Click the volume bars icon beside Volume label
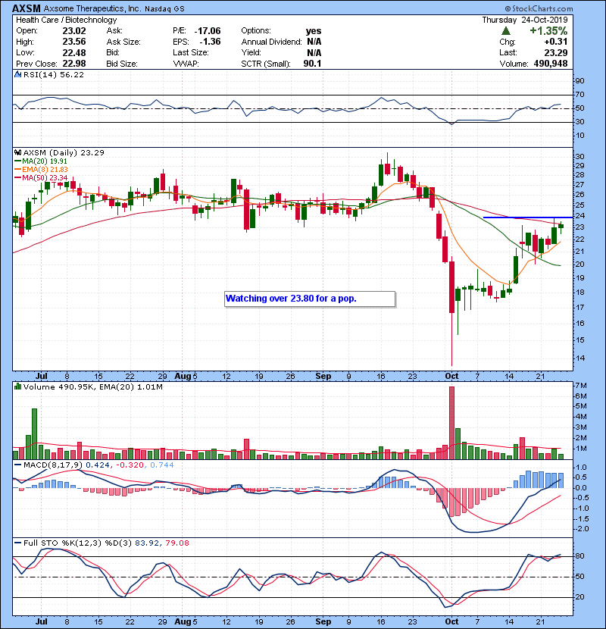 17,386
